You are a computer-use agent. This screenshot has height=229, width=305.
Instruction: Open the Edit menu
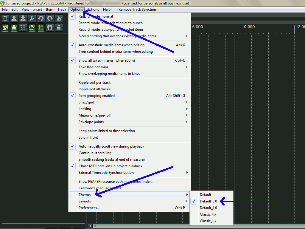click(x=15, y=10)
